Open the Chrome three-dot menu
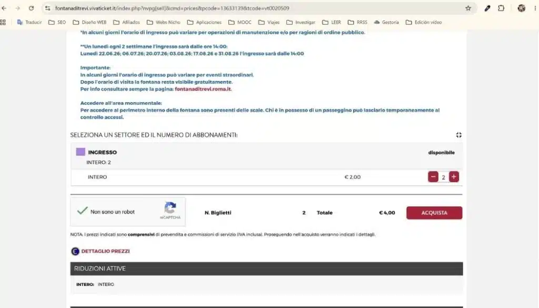Screen dimensions: 539x308 pyautogui.click(x=535, y=8)
